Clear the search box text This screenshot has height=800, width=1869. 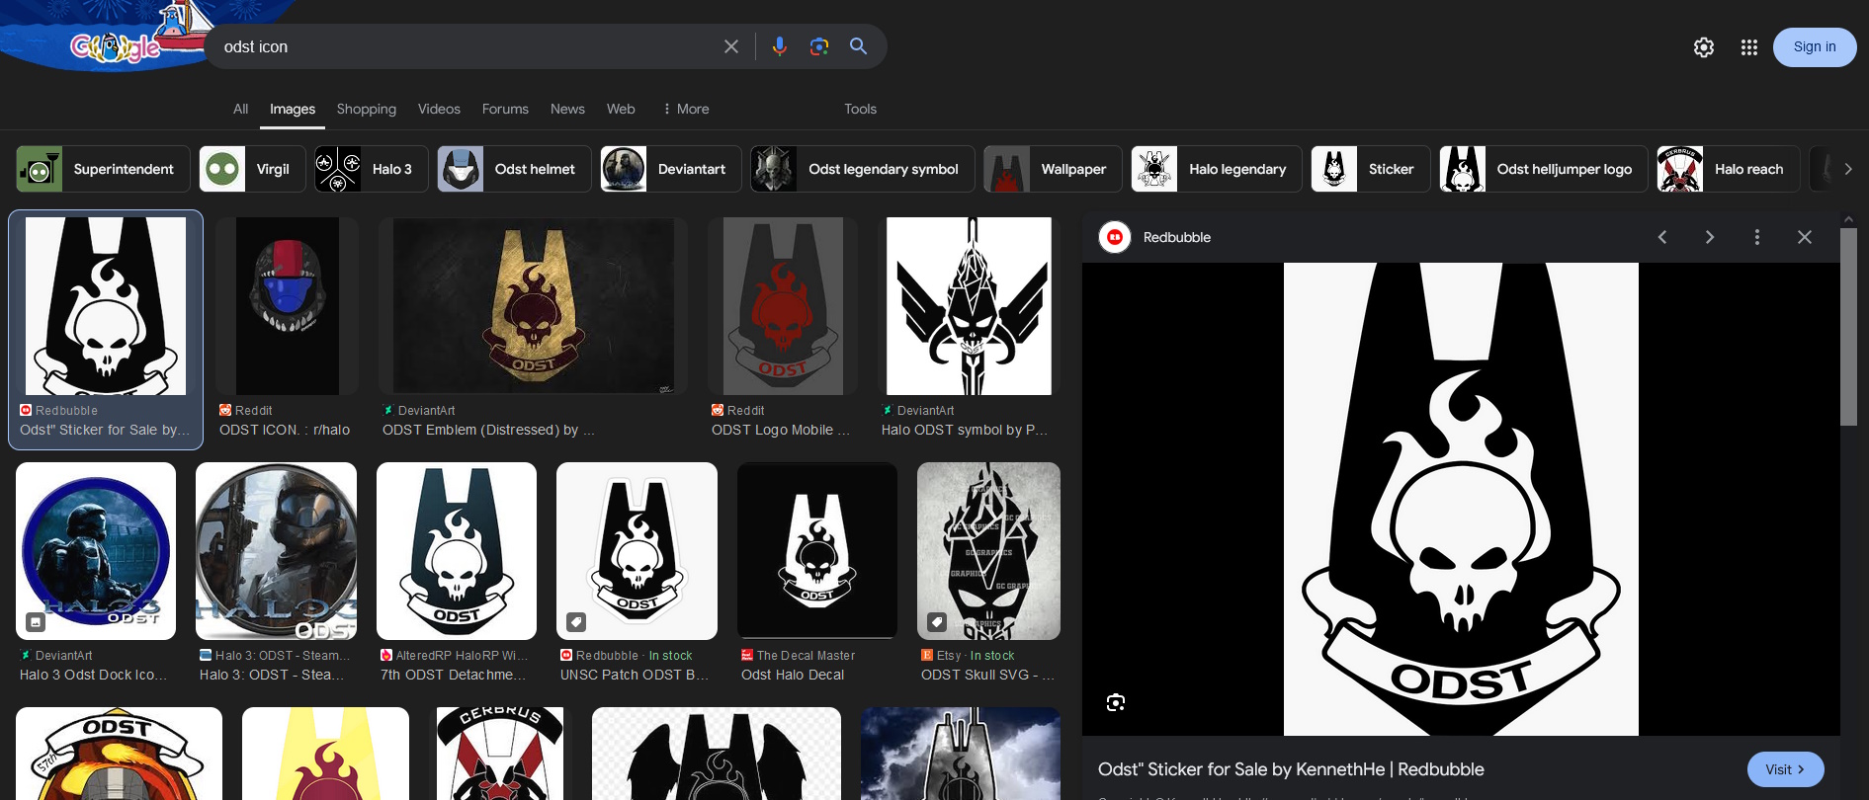(731, 46)
